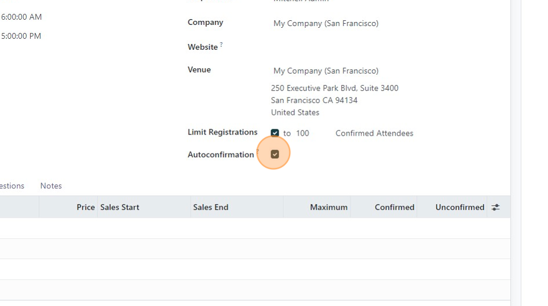Click the Limit Registrations label
Image resolution: width=548 pixels, height=306 pixels.
coord(222,132)
